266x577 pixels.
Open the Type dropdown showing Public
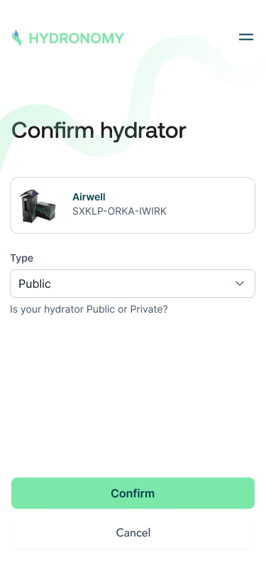pos(133,284)
